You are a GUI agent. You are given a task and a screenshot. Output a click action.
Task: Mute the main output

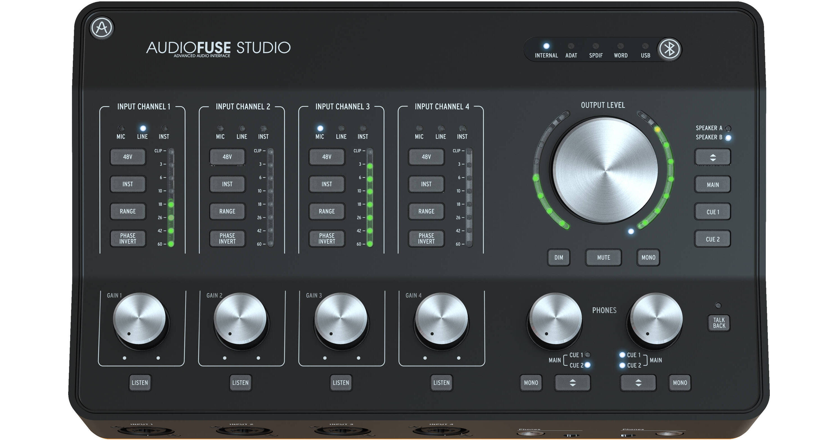tap(603, 257)
